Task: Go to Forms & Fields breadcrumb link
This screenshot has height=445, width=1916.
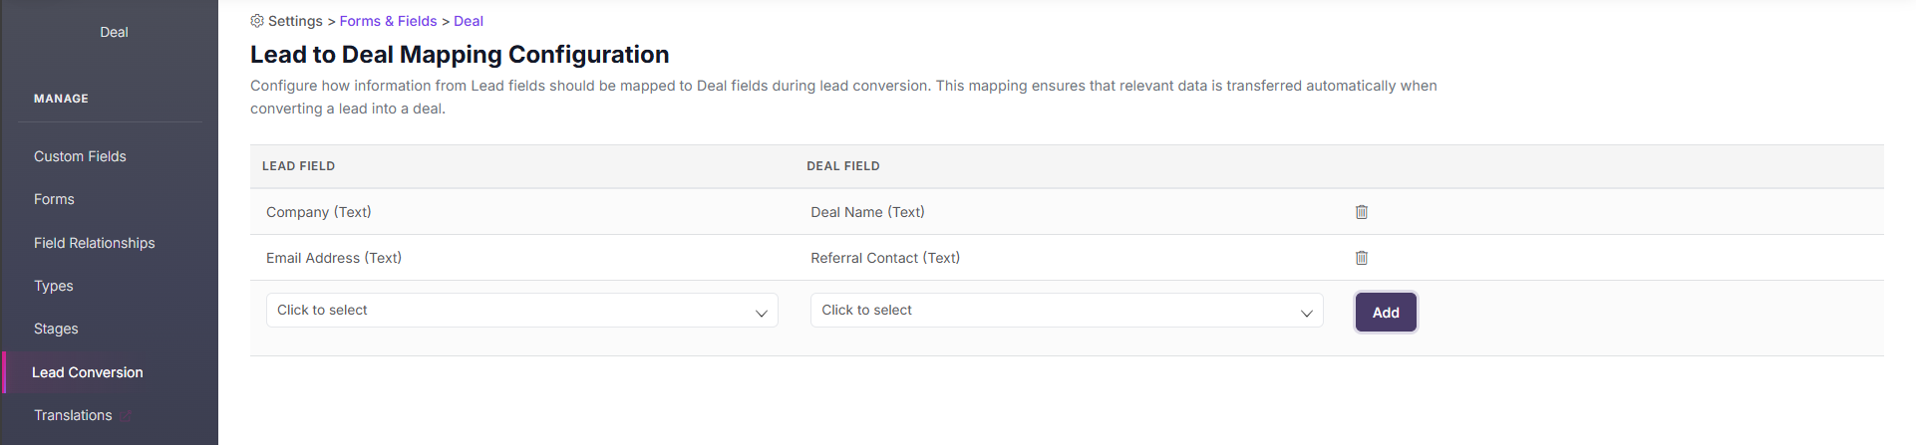Action: pos(388,21)
